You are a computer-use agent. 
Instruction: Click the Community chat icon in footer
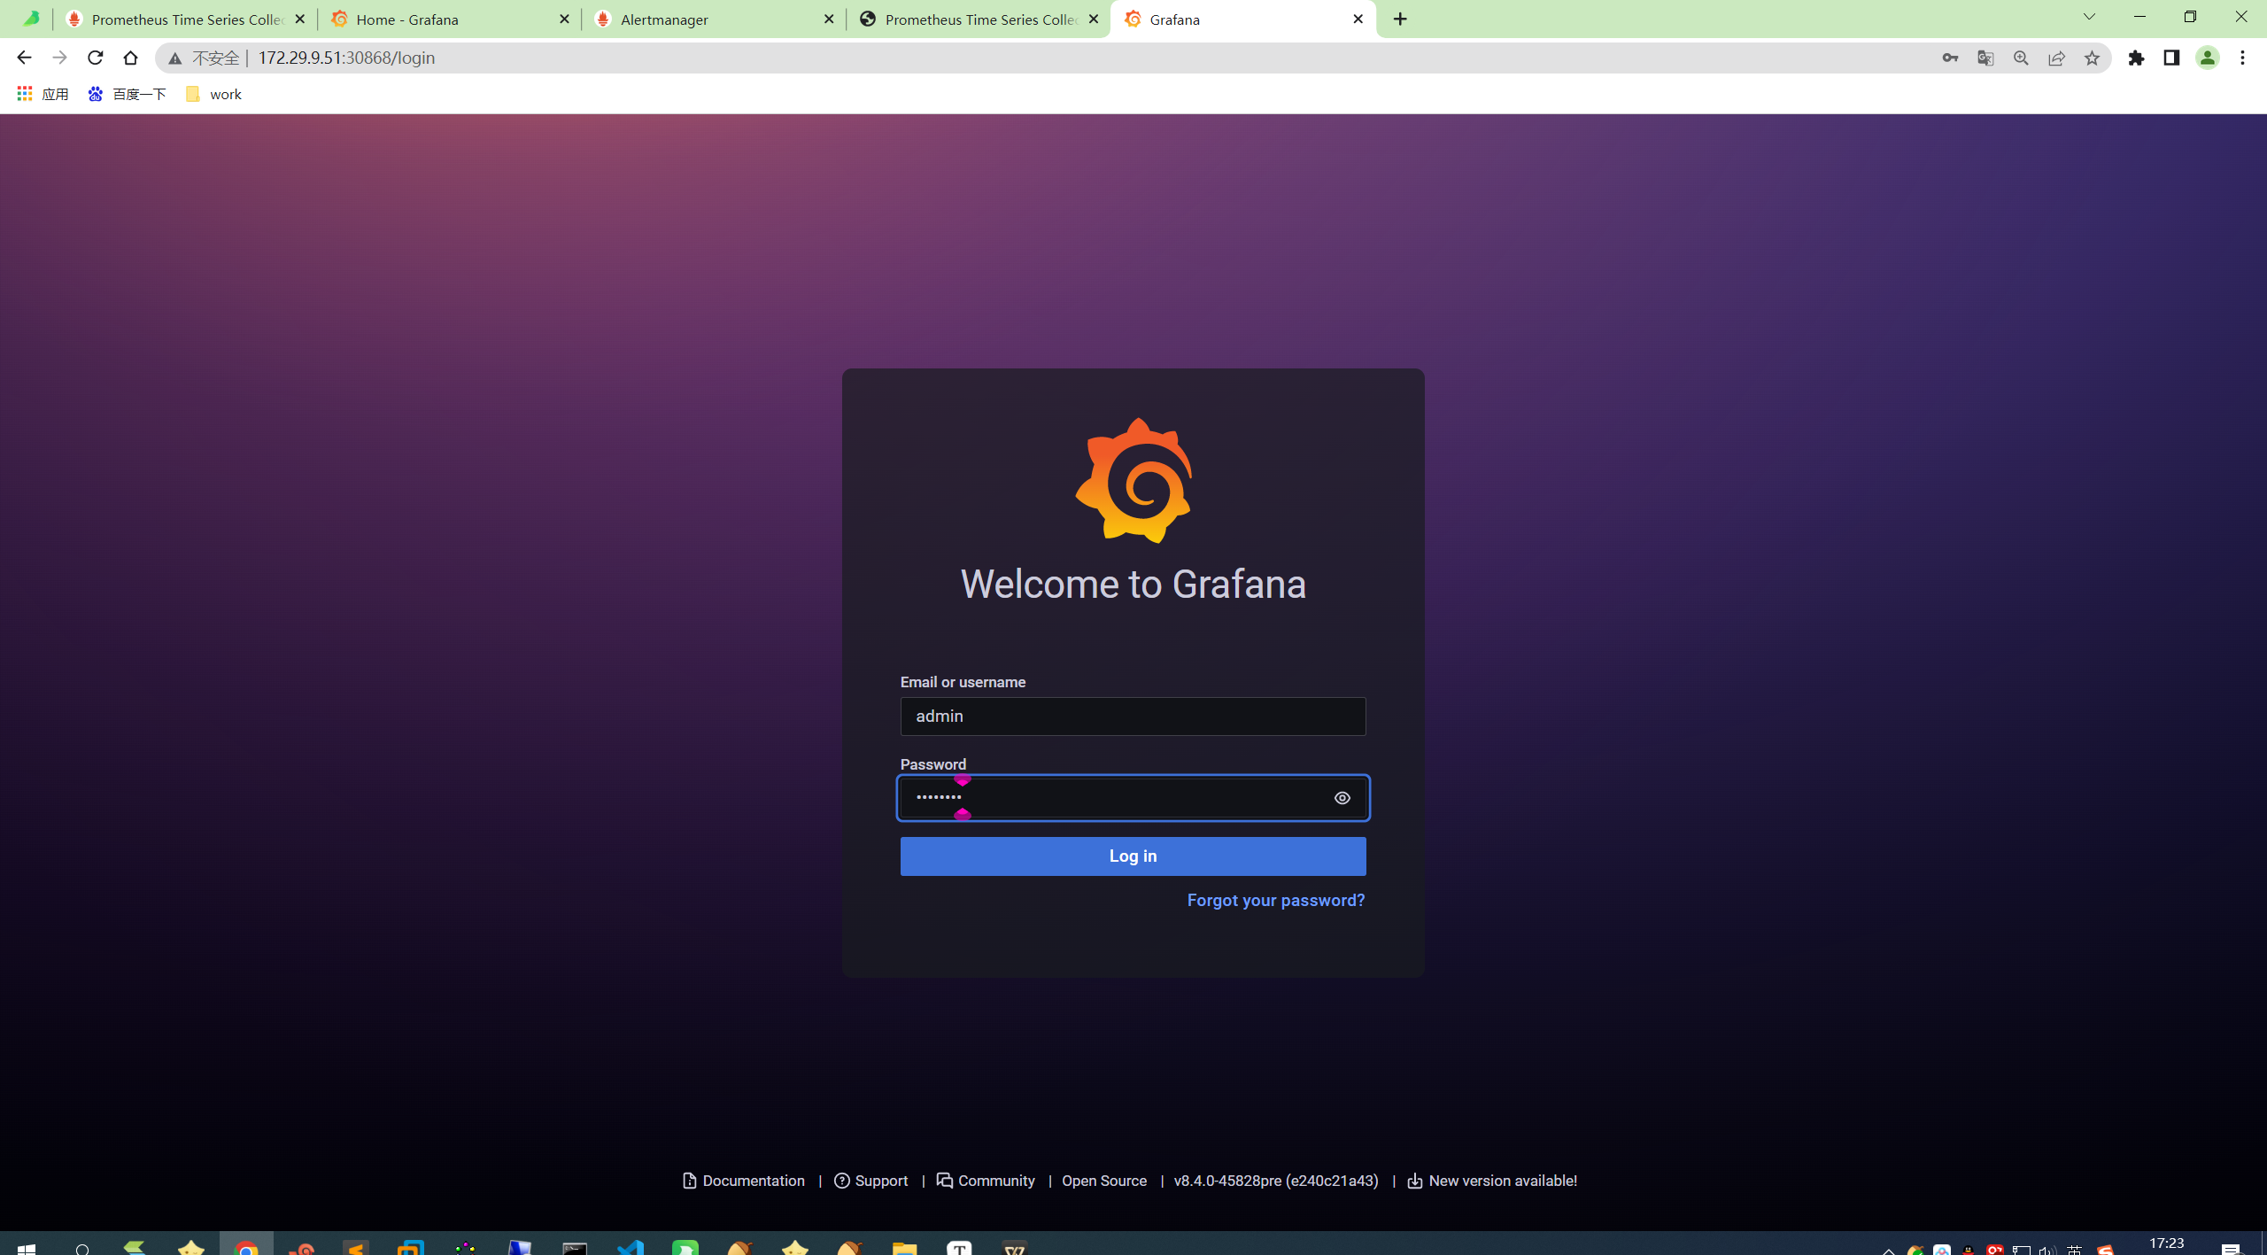[x=944, y=1181]
